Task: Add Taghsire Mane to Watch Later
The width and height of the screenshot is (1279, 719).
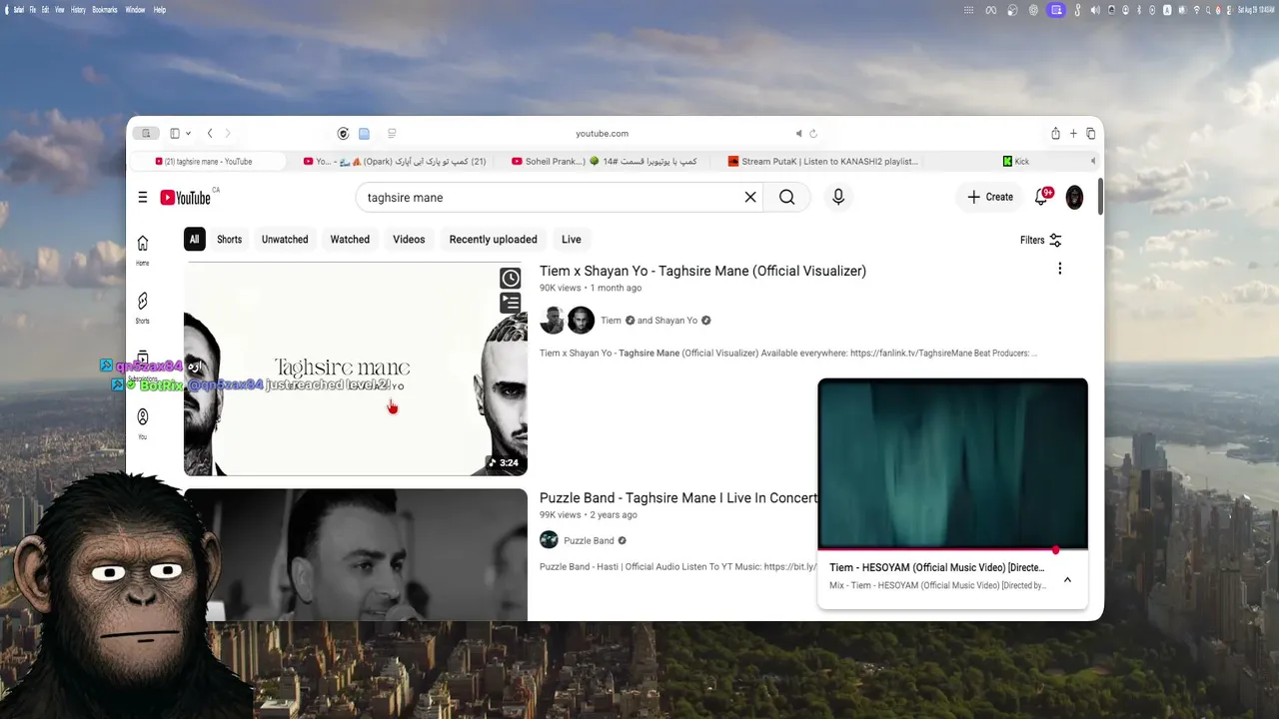Action: click(x=511, y=279)
